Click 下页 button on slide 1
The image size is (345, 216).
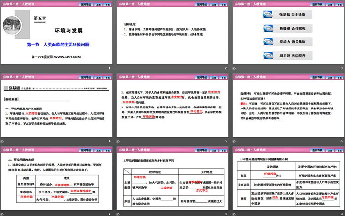click(x=107, y=4)
